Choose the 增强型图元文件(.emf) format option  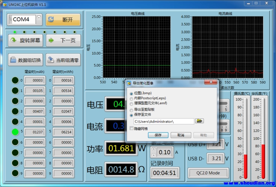[x=131, y=103]
